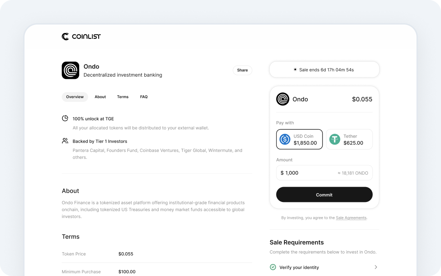Open the FAQ tab
Image resolution: width=441 pixels, height=276 pixels.
(x=144, y=97)
